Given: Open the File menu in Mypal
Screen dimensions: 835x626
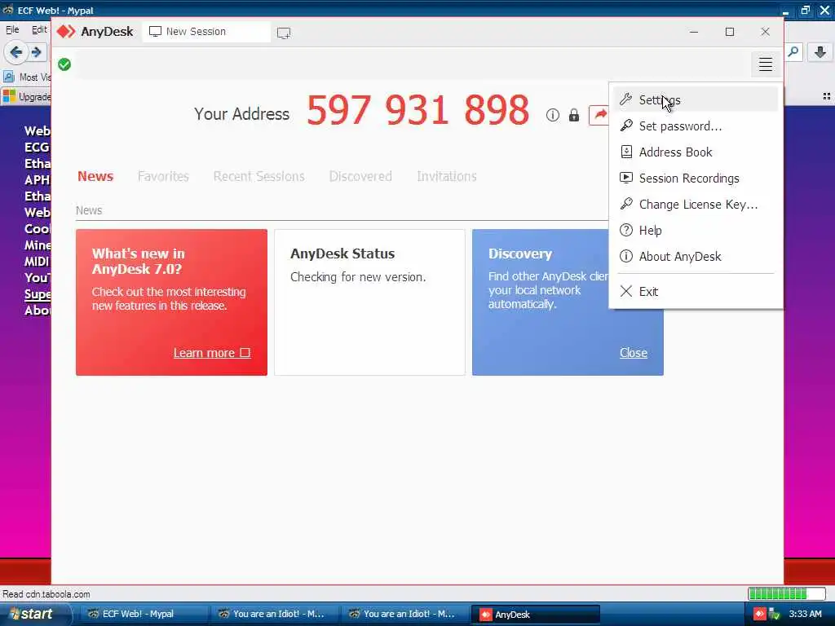Looking at the screenshot, I should tap(12, 30).
